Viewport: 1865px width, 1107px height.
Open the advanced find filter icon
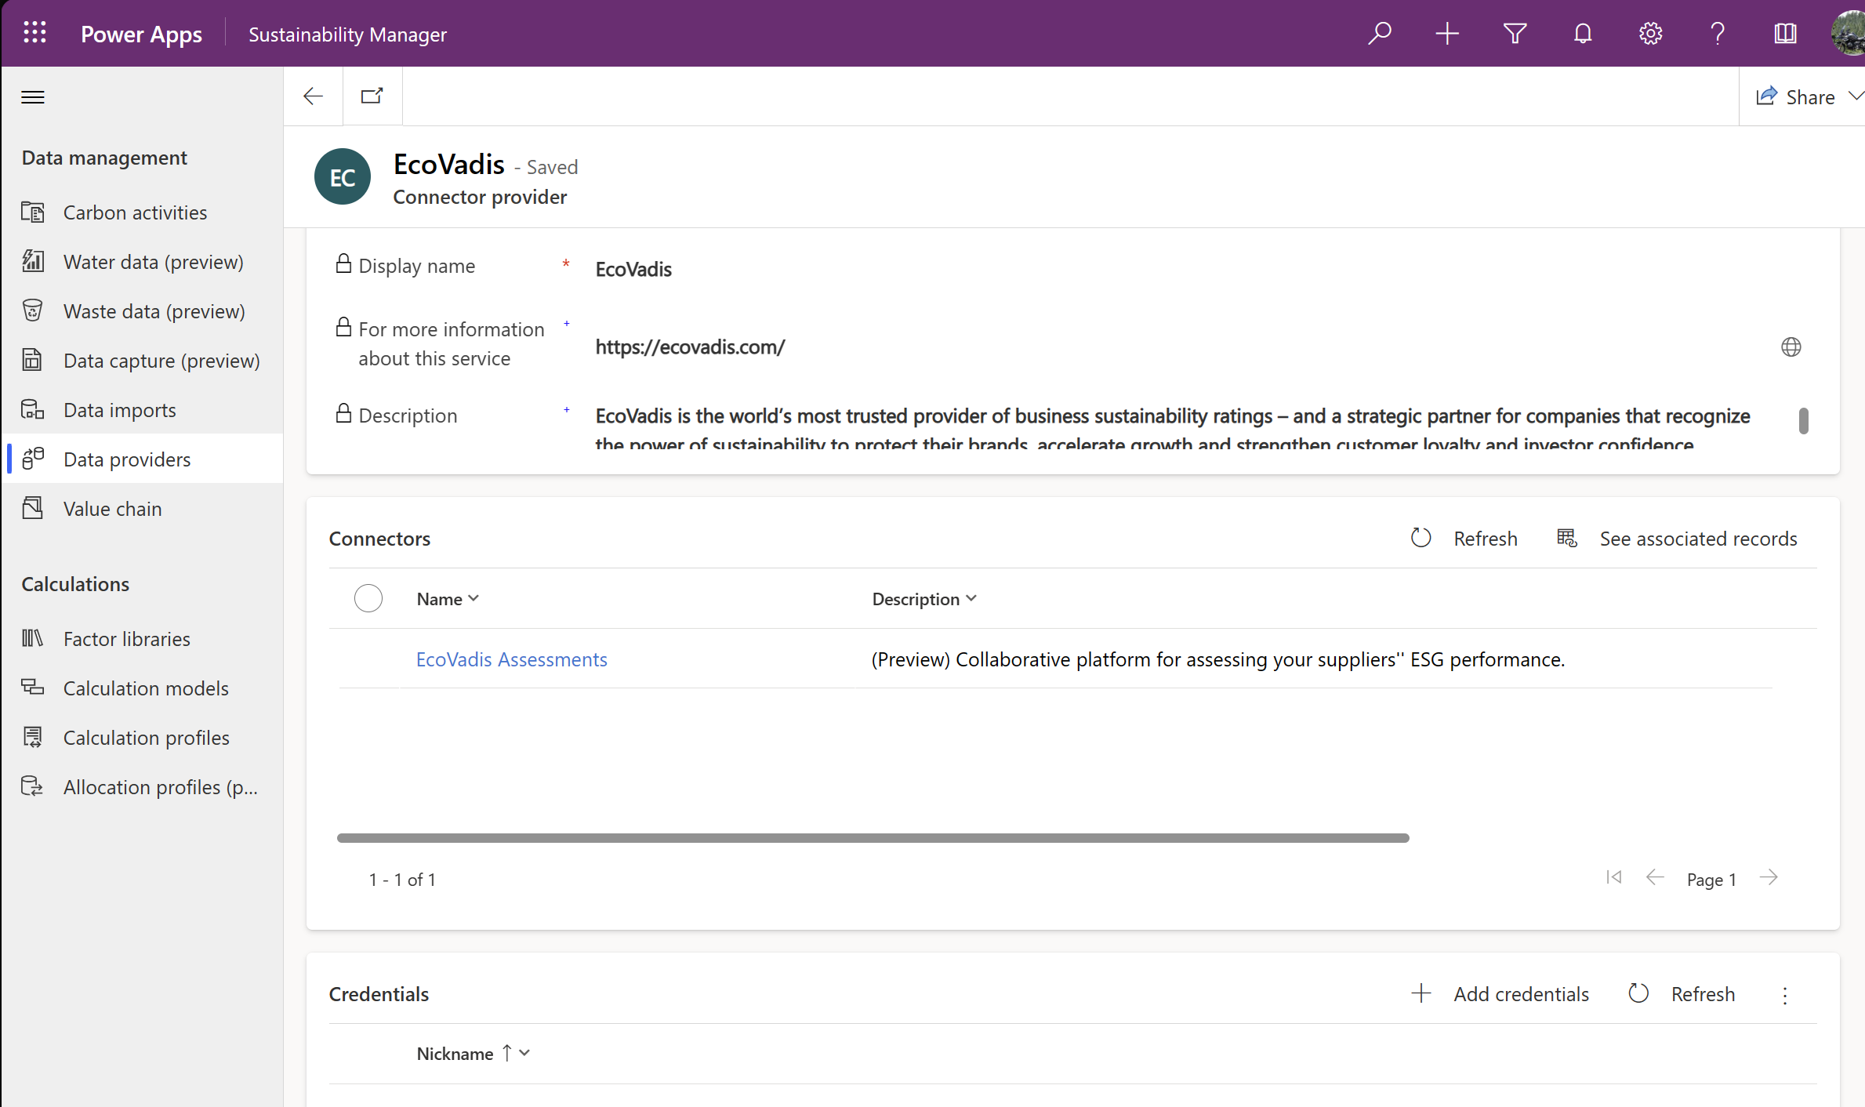[x=1515, y=34]
